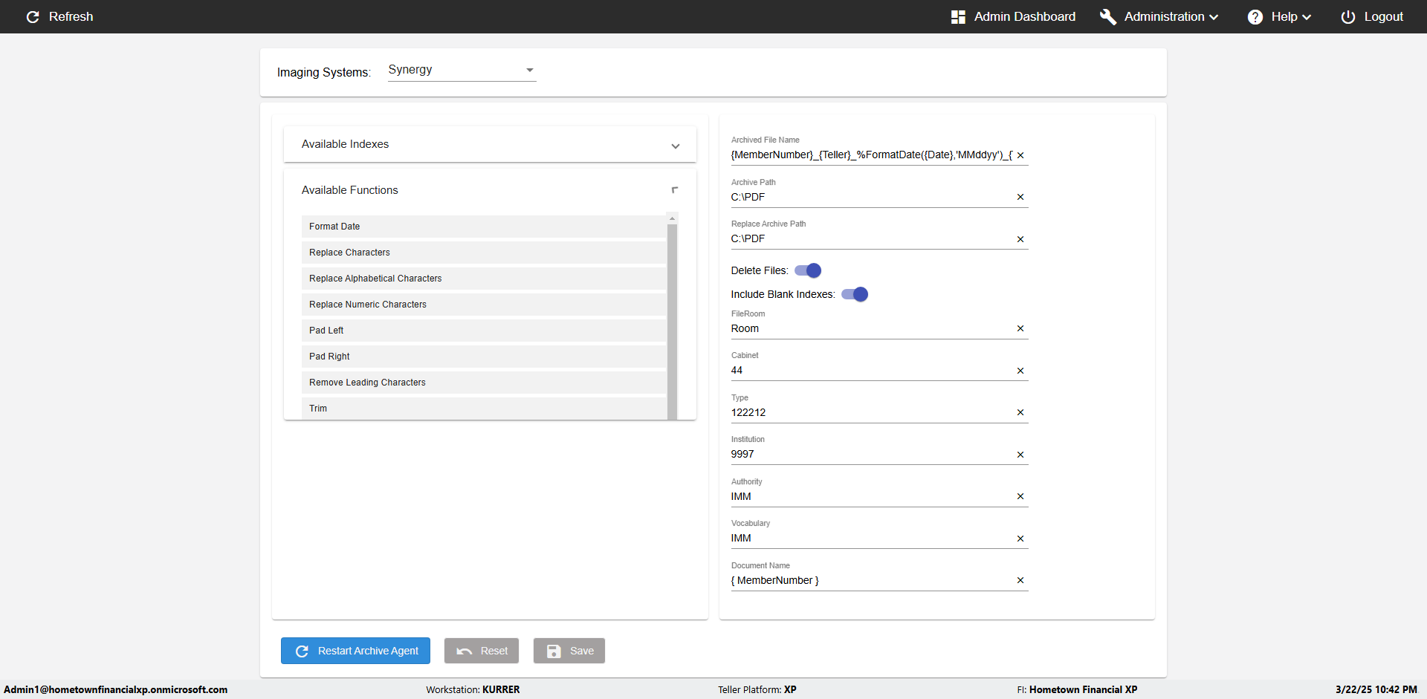This screenshot has height=699, width=1427.
Task: Clear the Document Name field with X
Action: click(1020, 580)
